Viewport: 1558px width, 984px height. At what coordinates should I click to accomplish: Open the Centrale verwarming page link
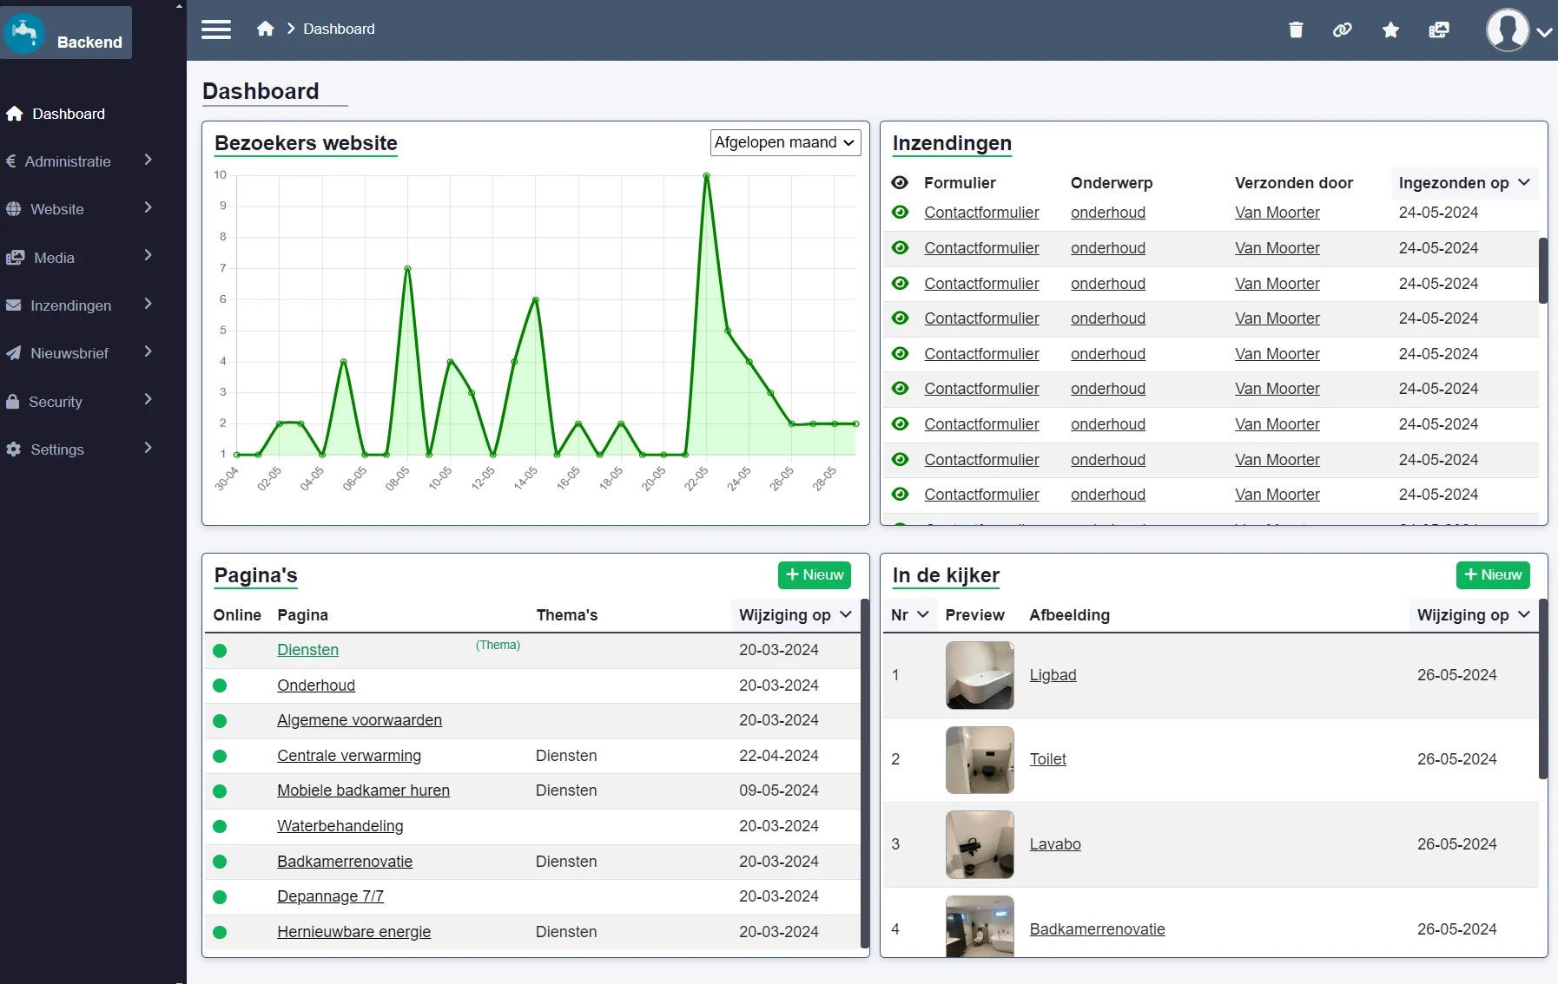349,756
